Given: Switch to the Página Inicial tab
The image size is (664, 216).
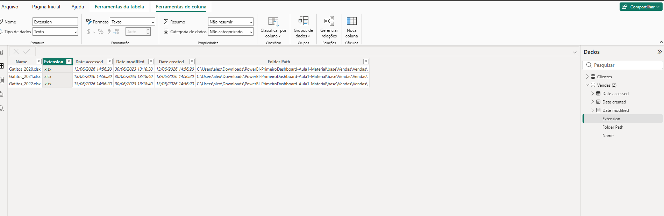Looking at the screenshot, I should pyautogui.click(x=46, y=7).
